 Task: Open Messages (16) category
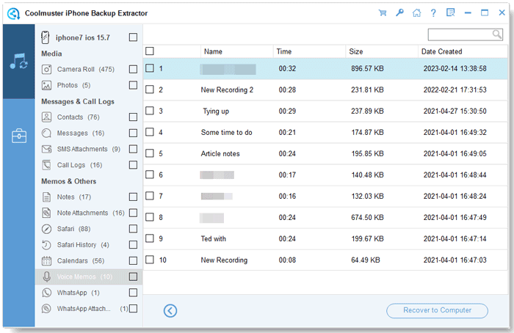81,133
